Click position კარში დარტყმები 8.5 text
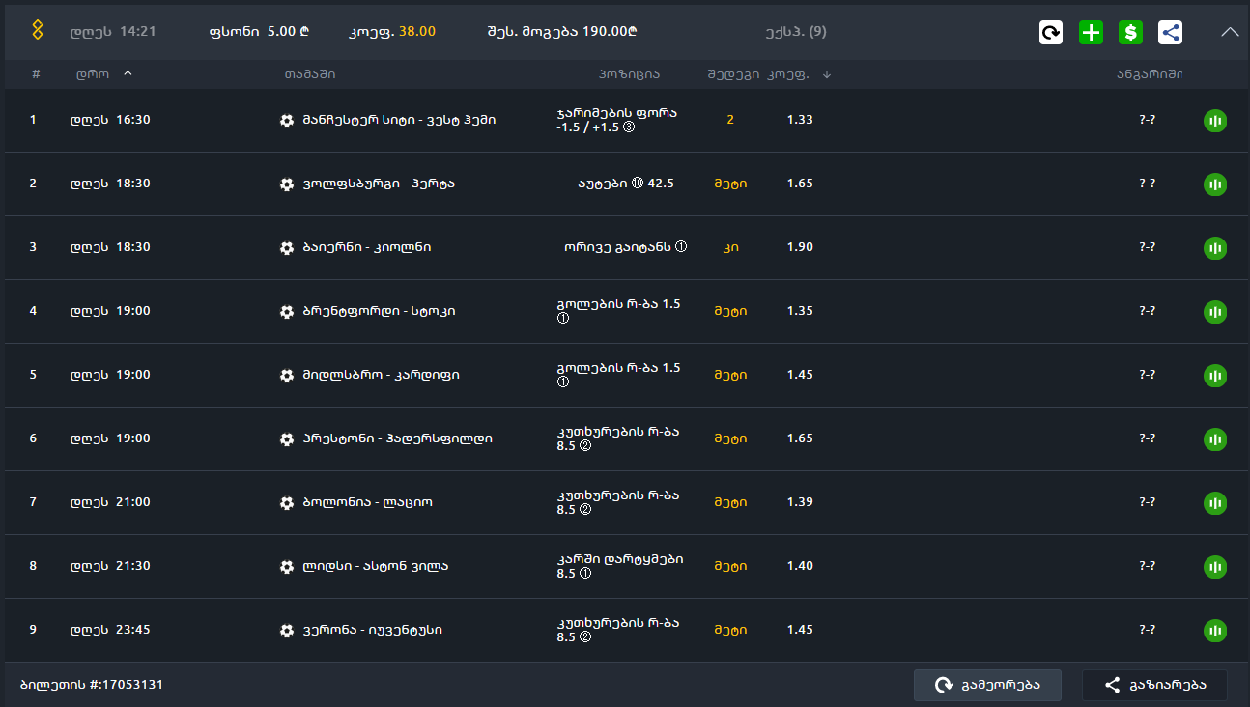The height and width of the screenshot is (707, 1250). pyautogui.click(x=620, y=566)
